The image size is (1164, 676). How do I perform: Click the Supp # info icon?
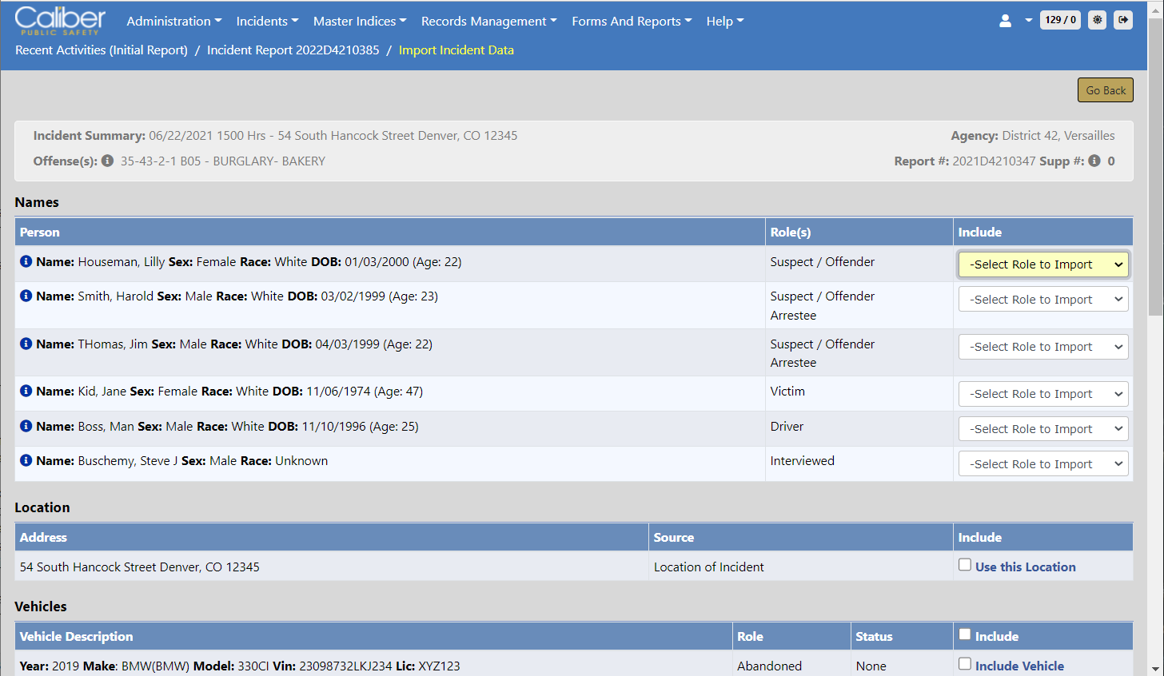tap(1094, 161)
